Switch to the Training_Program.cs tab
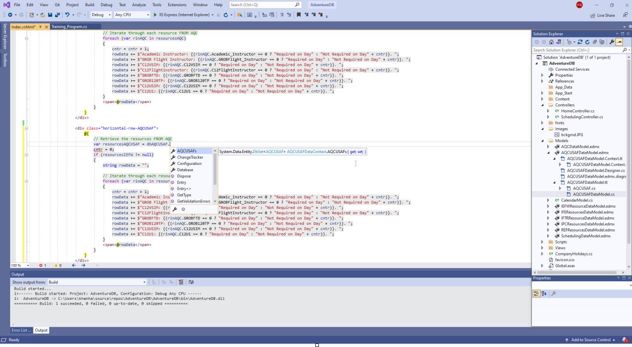632x347 pixels. [x=70, y=26]
